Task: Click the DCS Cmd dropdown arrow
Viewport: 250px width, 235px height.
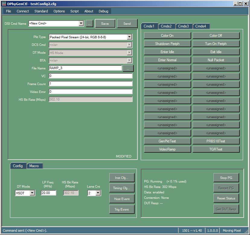Action: coord(130,45)
